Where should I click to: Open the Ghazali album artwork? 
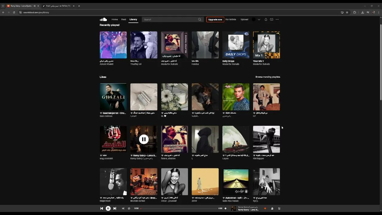113,97
